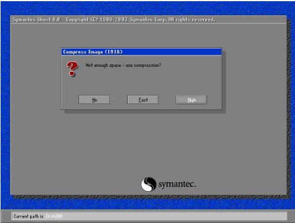Click the highlighted path value in status bar

click(54, 216)
